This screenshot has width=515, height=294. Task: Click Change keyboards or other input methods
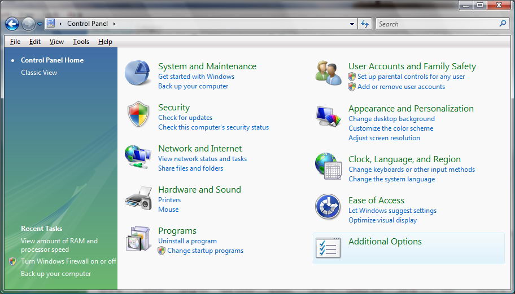[x=412, y=170]
